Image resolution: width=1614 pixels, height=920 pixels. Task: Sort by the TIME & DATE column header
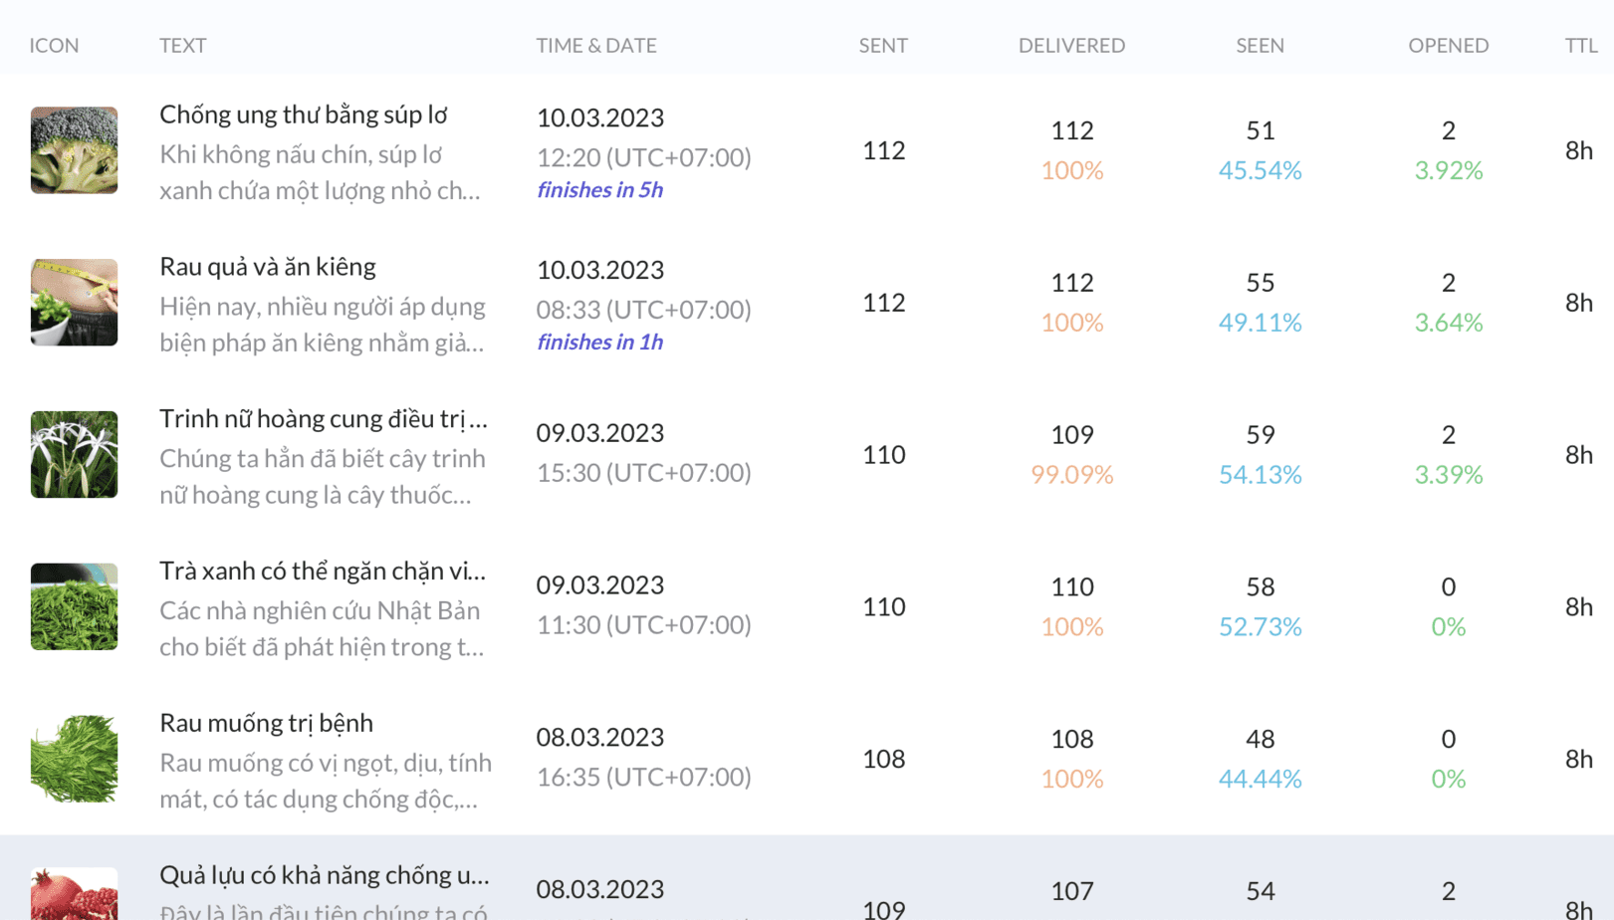pyautogui.click(x=595, y=46)
